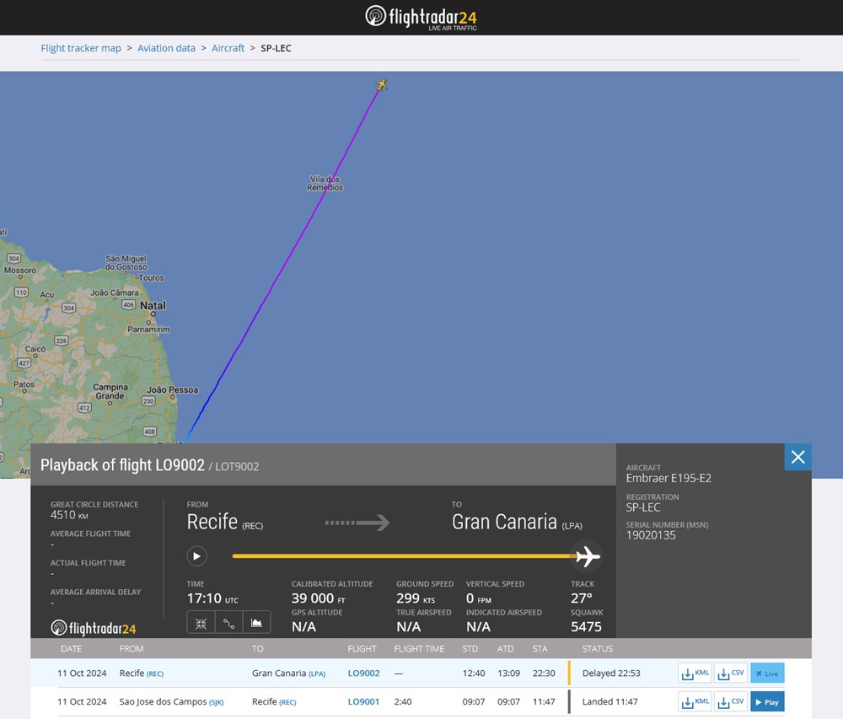
Task: Click the Playback of flight LO9002 title
Action: click(x=122, y=464)
